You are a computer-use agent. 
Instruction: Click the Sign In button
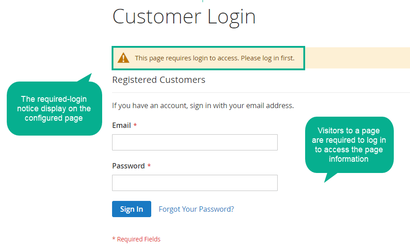point(131,209)
